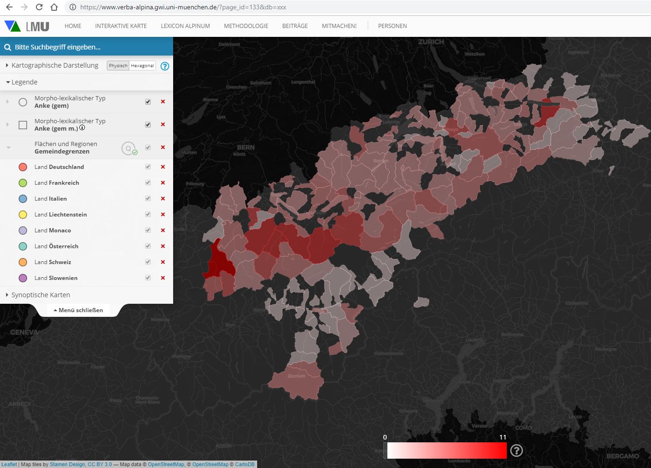The image size is (651, 468).
Task: Open the Lexicon Alpinum menu item
Action: tap(185, 26)
